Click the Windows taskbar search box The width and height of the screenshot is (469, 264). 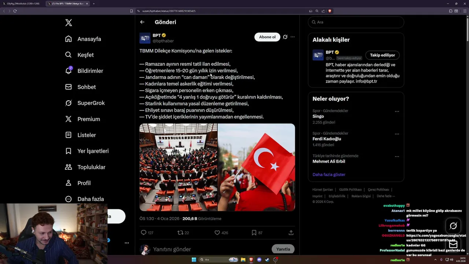[x=219, y=260]
